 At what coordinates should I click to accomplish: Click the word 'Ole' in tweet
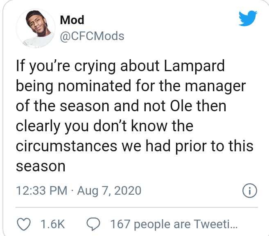[x=181, y=106]
